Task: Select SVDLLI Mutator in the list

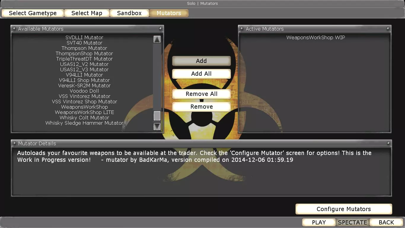Action: point(84,37)
